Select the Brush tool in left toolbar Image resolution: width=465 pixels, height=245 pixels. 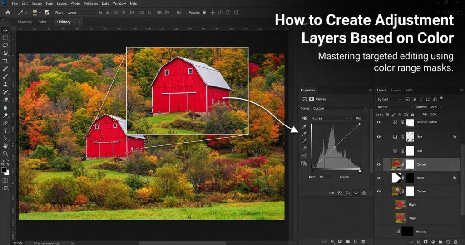(x=5, y=77)
